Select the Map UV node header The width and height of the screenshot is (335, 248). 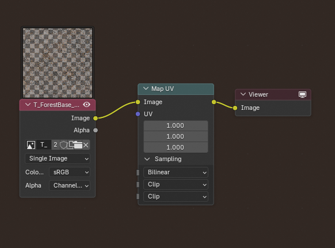(x=176, y=89)
